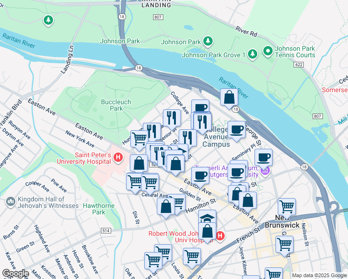Click shopping cart marker near Louis St
The image size is (348, 279).
(x=192, y=258)
